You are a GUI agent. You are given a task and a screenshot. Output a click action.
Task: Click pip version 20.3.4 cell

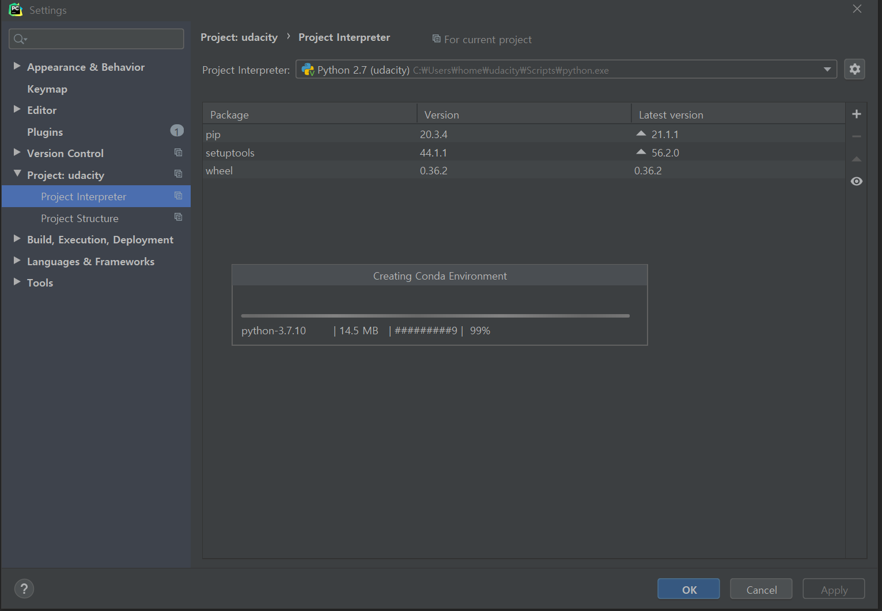pyautogui.click(x=434, y=134)
